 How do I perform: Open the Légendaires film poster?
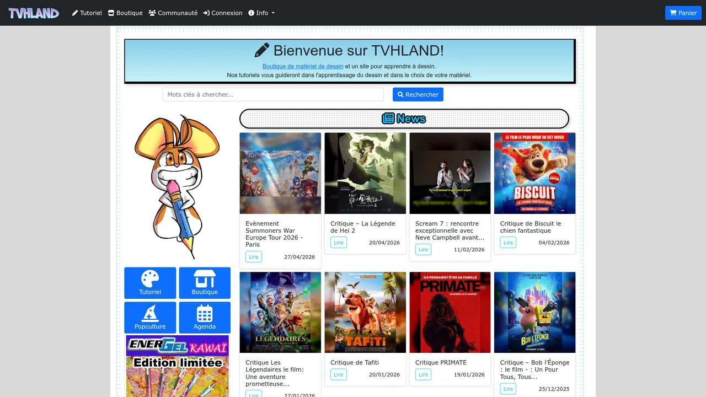(x=280, y=312)
